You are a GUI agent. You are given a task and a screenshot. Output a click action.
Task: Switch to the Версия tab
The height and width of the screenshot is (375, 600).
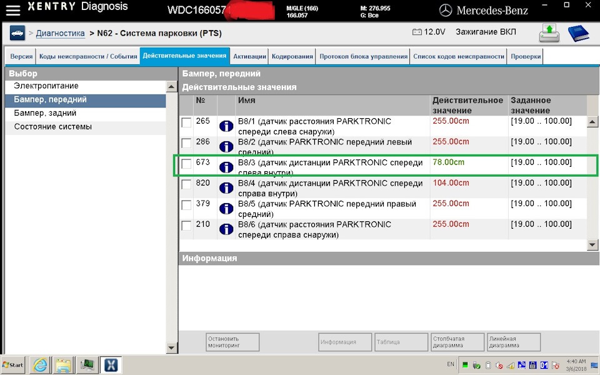(x=21, y=56)
